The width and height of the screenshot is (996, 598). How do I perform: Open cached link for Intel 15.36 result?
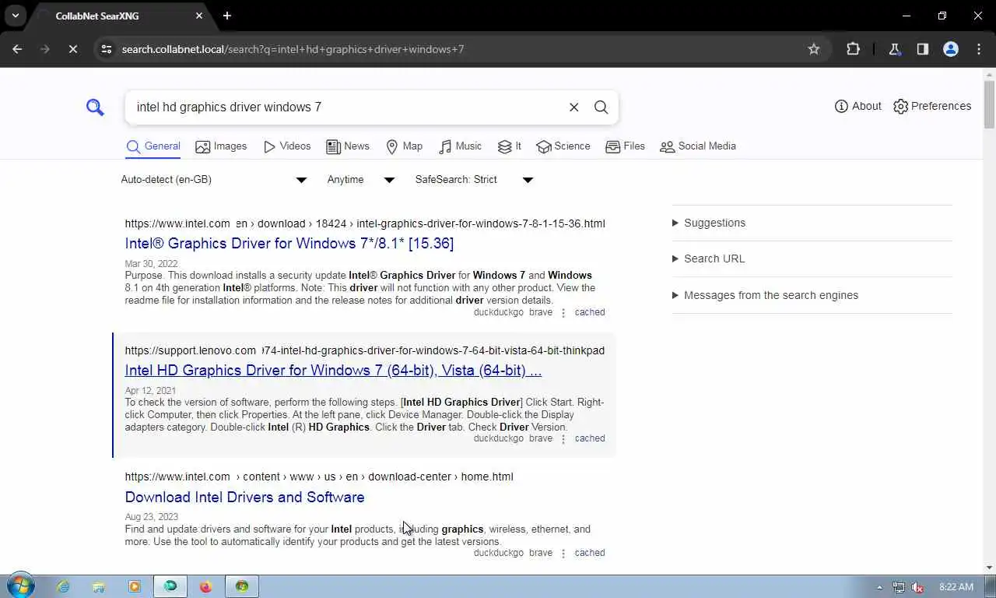[590, 312]
